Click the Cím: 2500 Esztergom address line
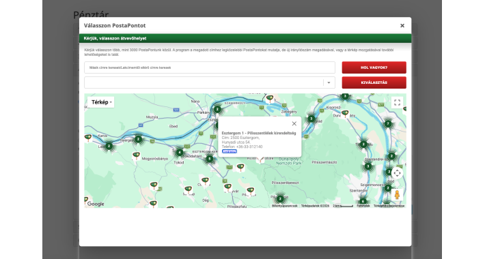Image resolution: width=485 pixels, height=259 pixels. click(240, 138)
